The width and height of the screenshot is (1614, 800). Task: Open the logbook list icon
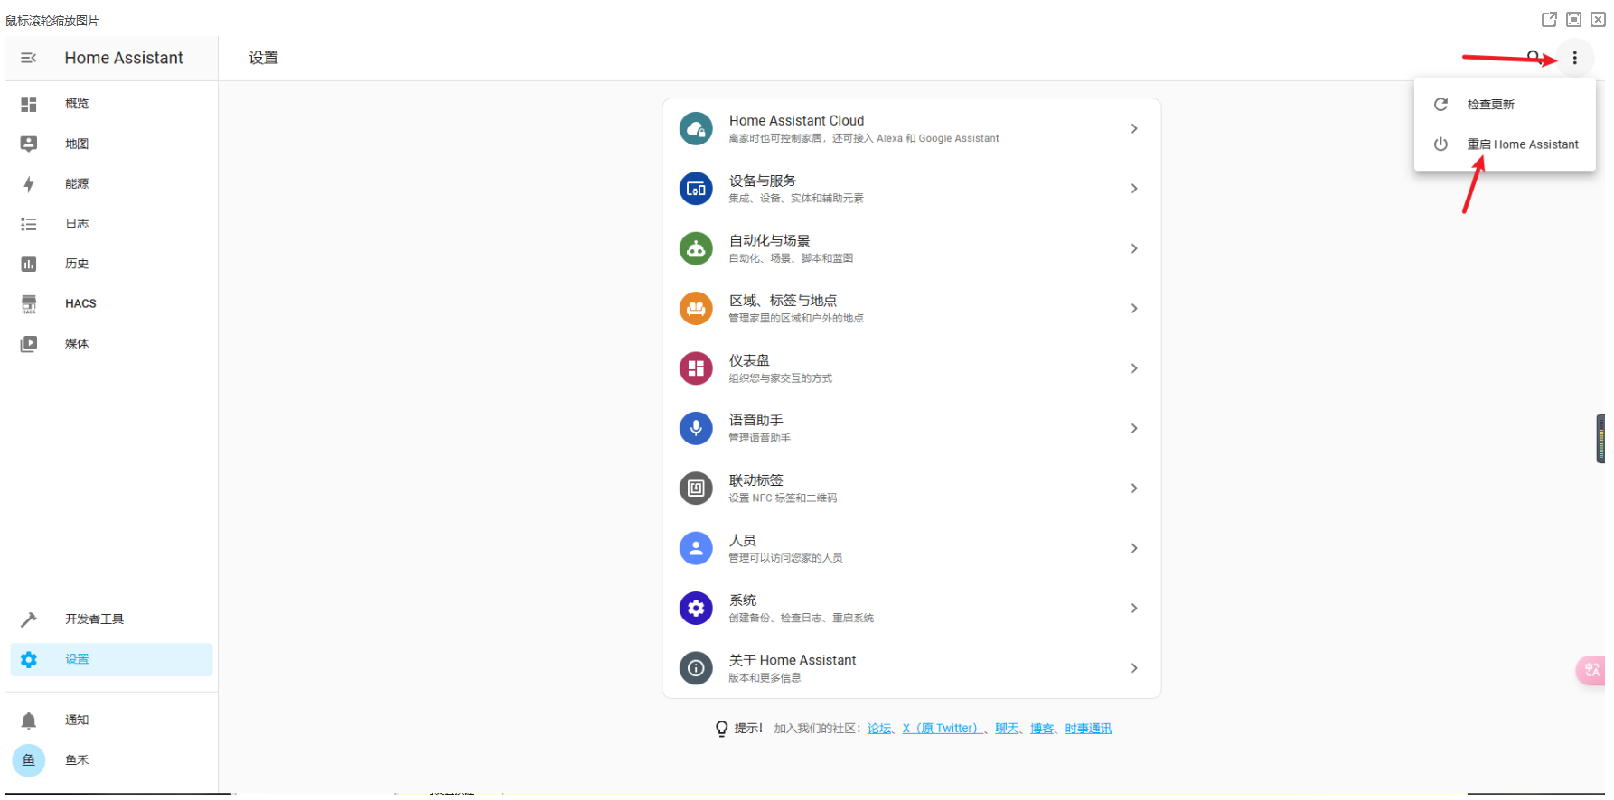coord(29,224)
